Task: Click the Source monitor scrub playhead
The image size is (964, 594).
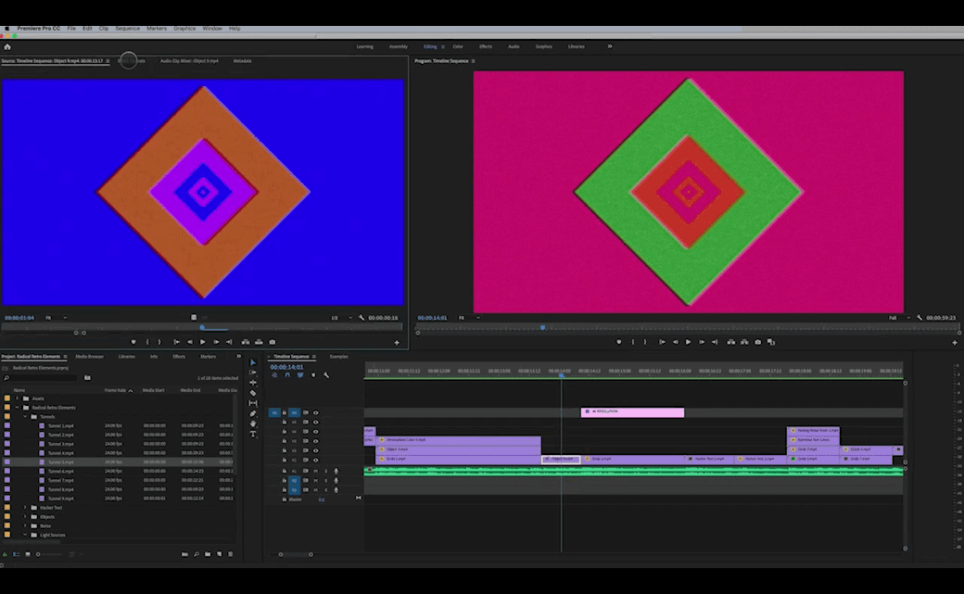Action: (202, 328)
